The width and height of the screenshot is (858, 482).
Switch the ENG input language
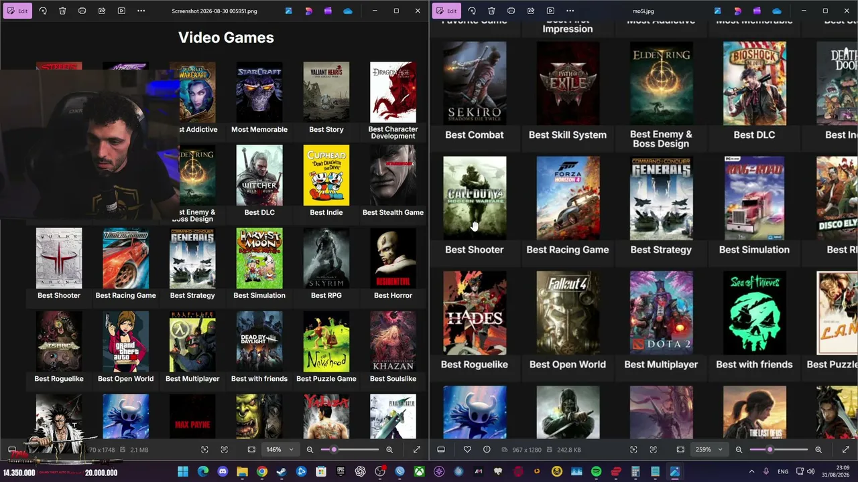point(783,472)
